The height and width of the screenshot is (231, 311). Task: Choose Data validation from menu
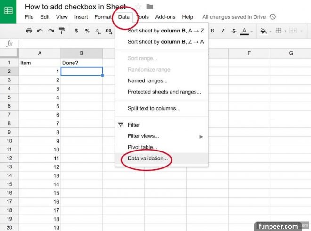147,159
